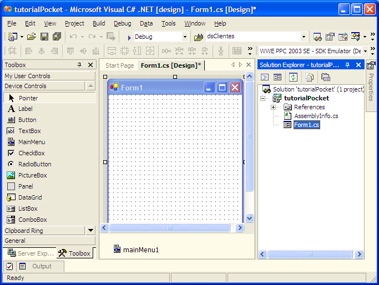Viewport: 379px width, 285px height.
Task: Select AssemblyInfo.cs in Solution Explorer
Action: click(316, 116)
